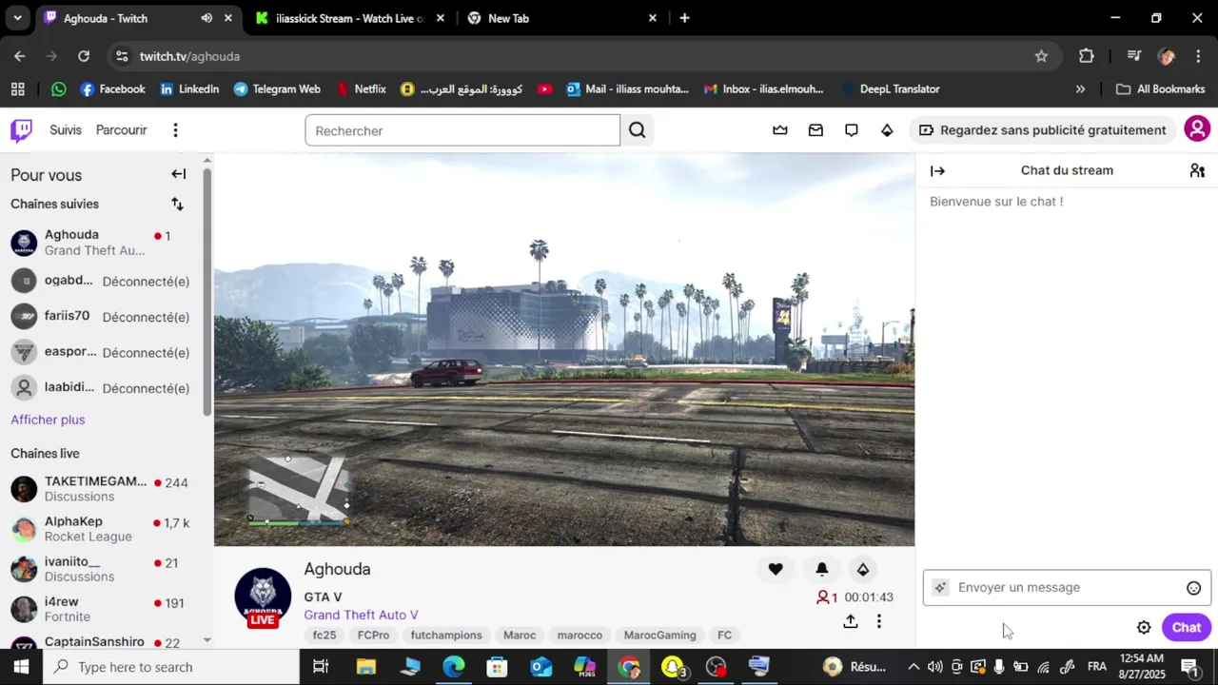
Task: Open Windows Task View
Action: [321, 667]
